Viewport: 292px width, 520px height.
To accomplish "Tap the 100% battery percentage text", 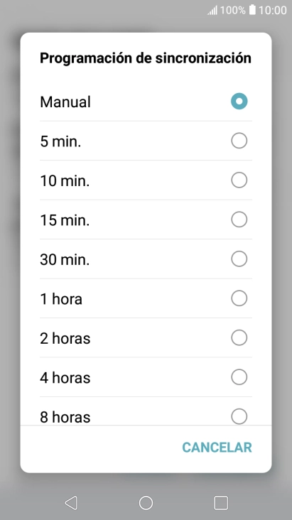I will click(x=232, y=10).
